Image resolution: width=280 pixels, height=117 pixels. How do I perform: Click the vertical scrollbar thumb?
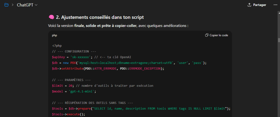point(279,40)
